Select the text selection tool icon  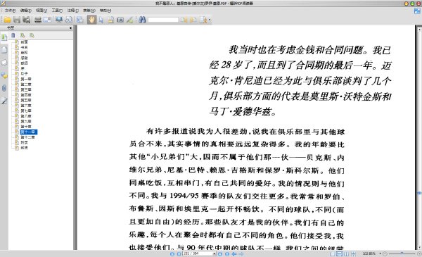tap(110, 20)
